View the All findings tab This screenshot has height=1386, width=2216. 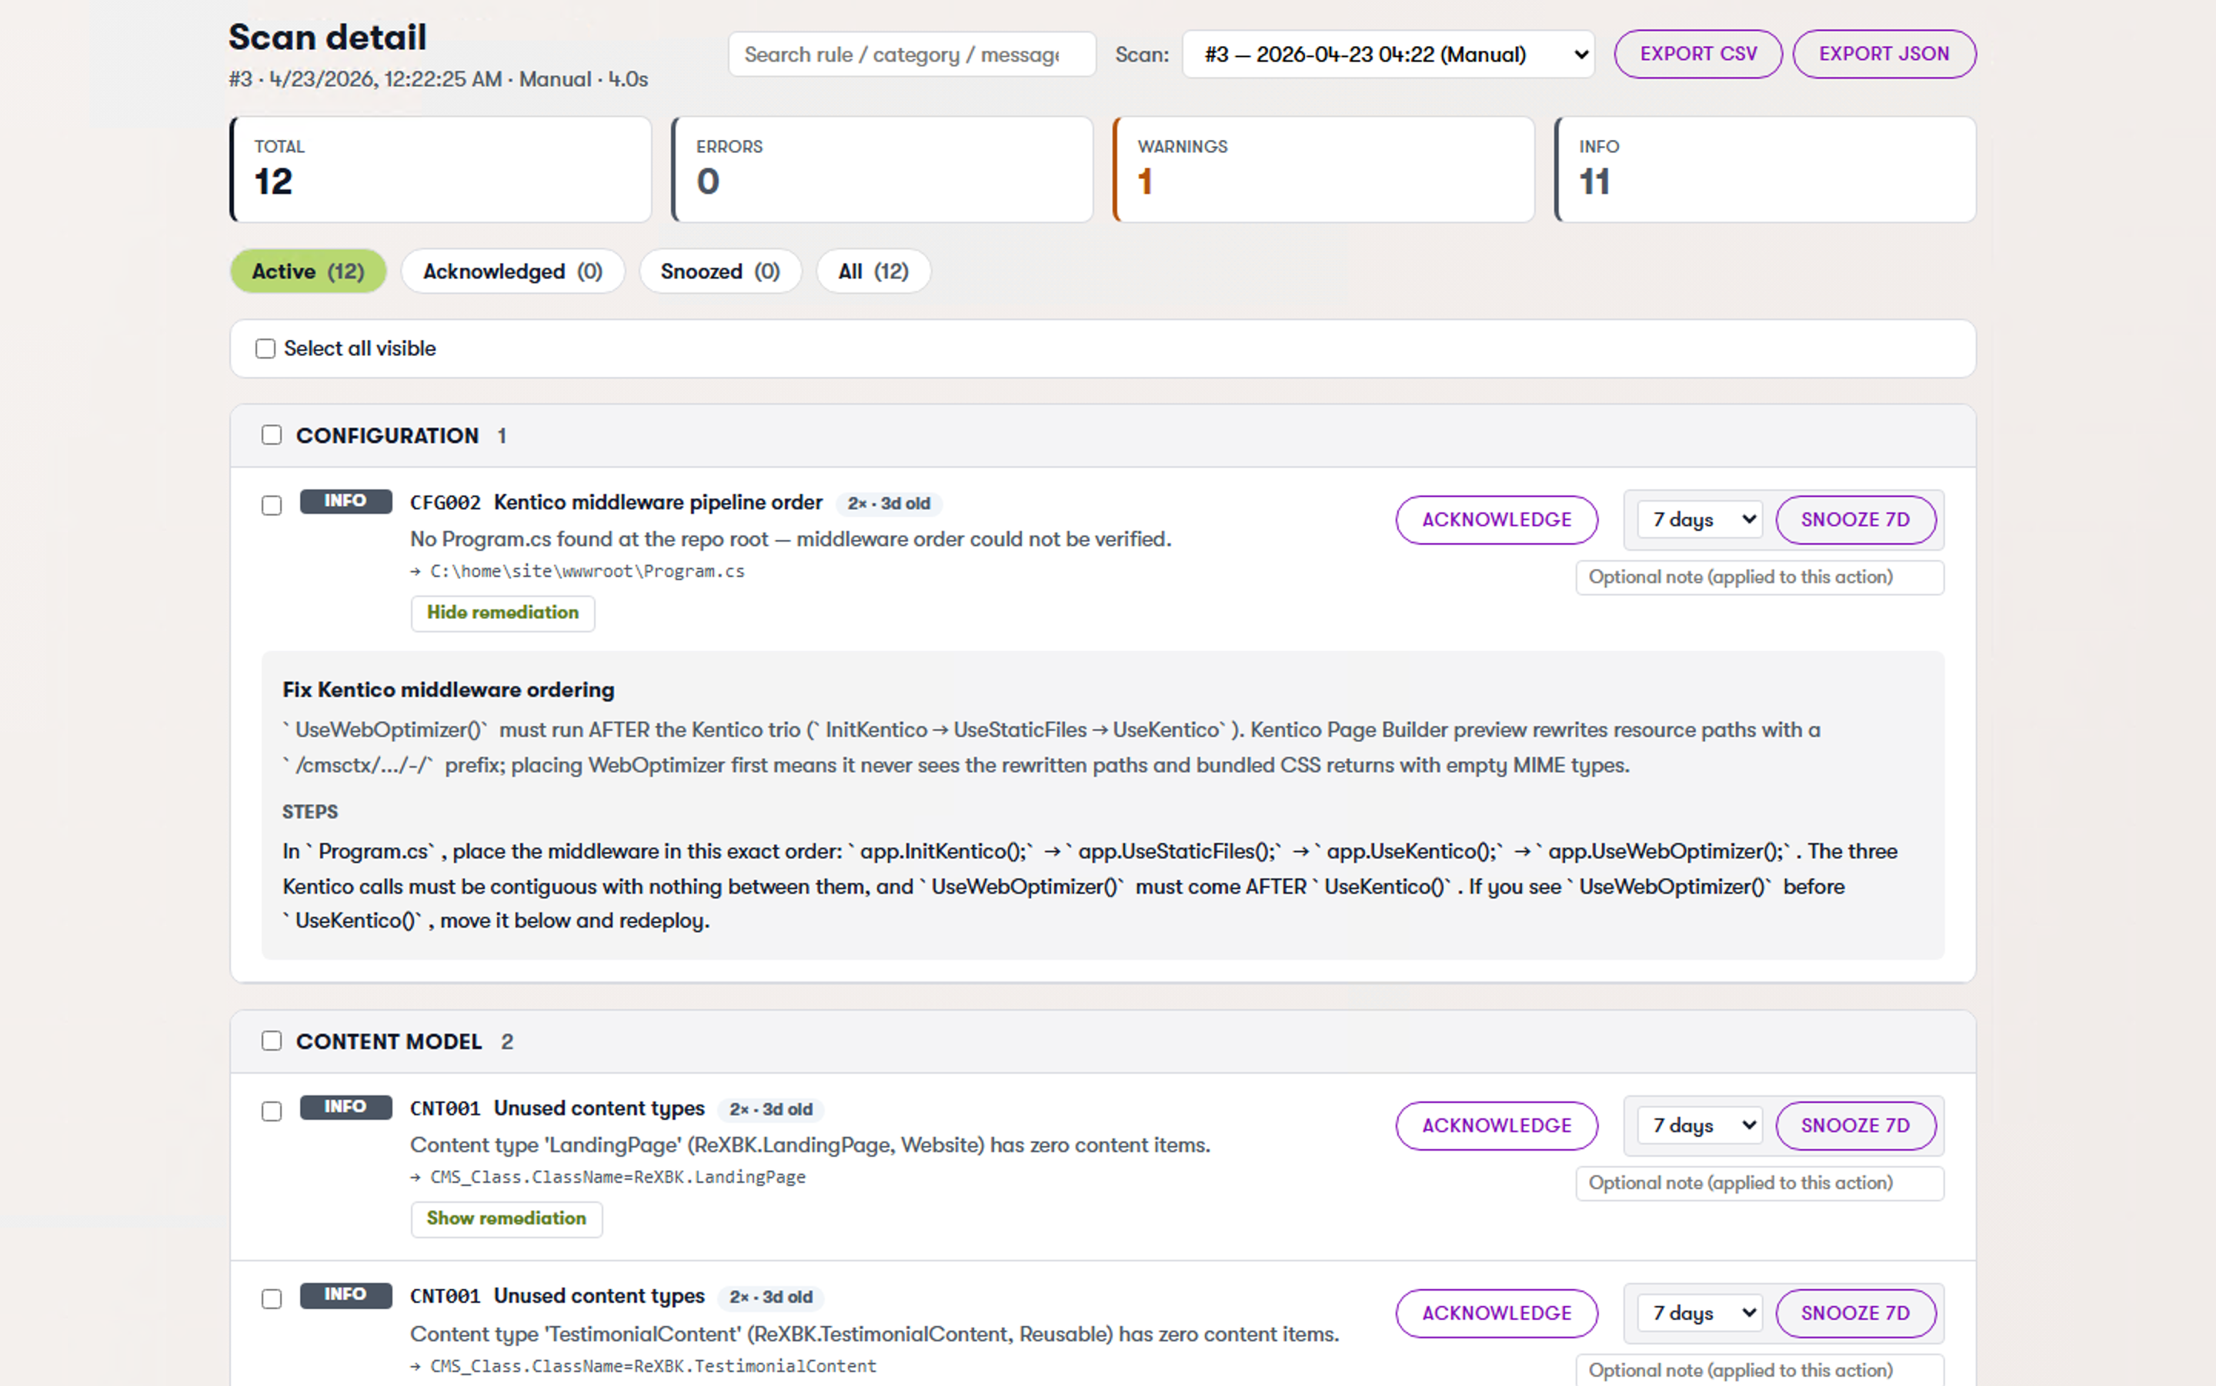pos(872,271)
